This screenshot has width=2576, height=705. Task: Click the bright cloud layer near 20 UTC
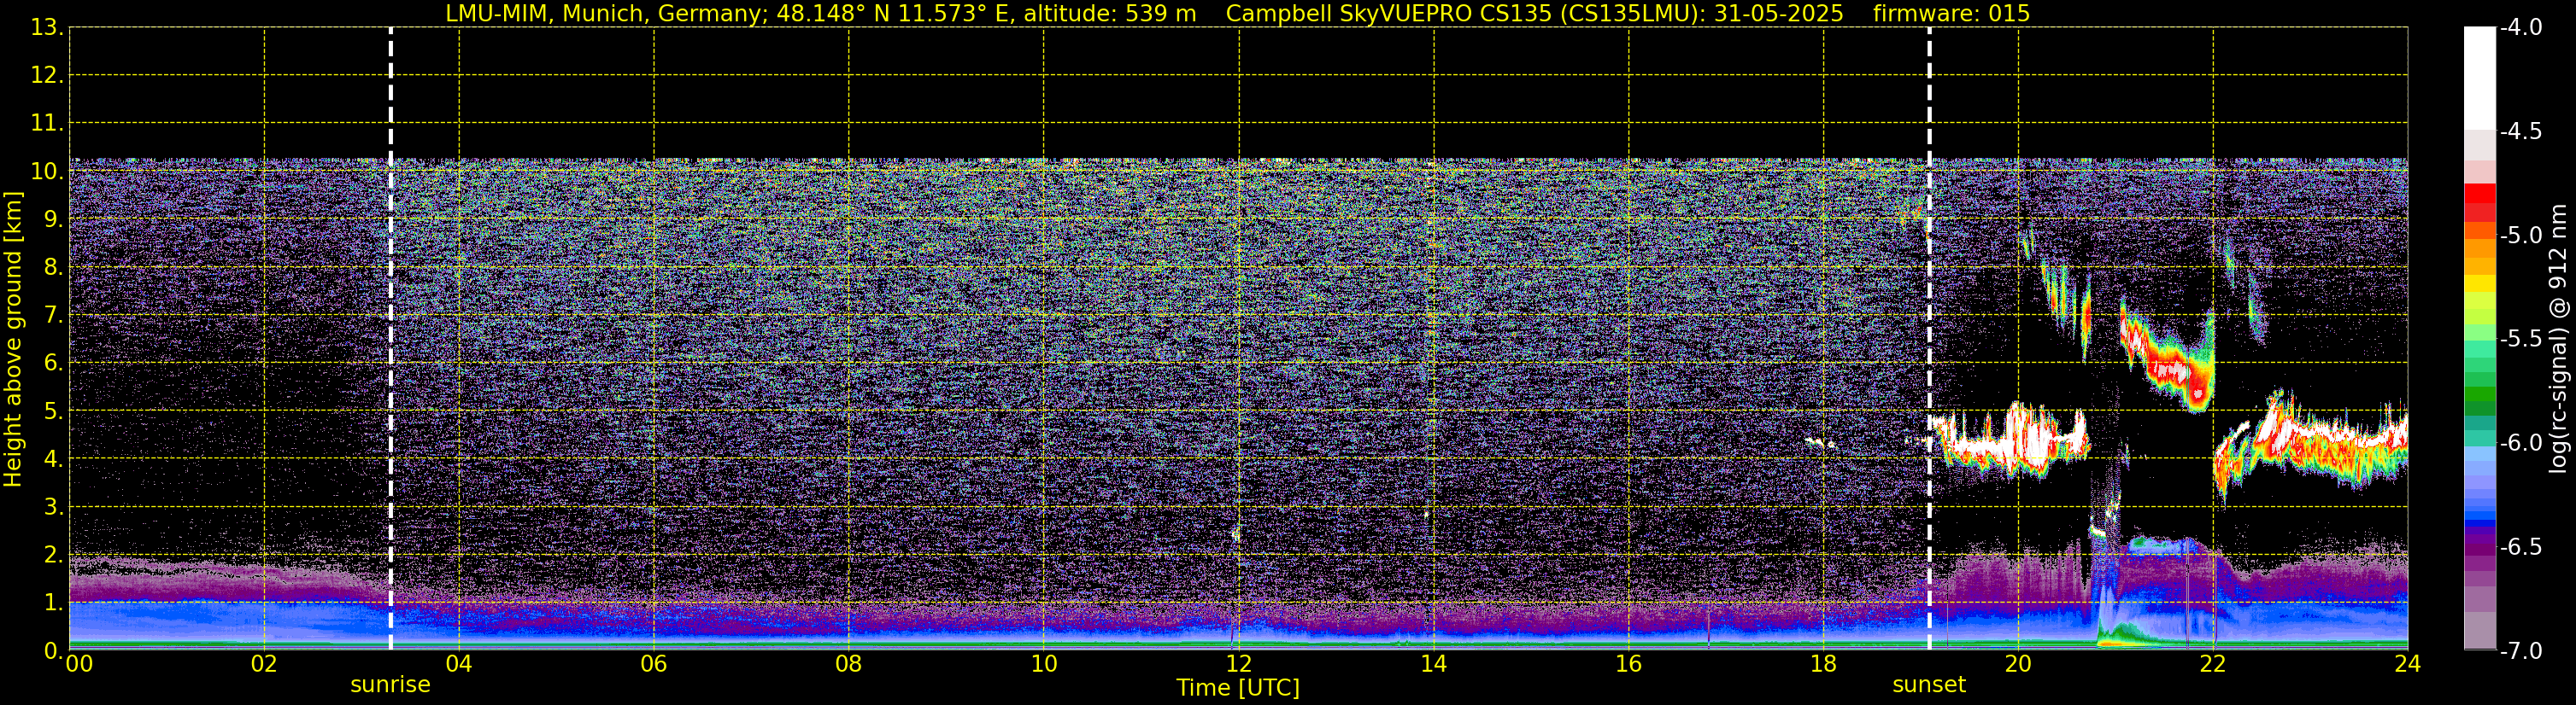[2010, 440]
